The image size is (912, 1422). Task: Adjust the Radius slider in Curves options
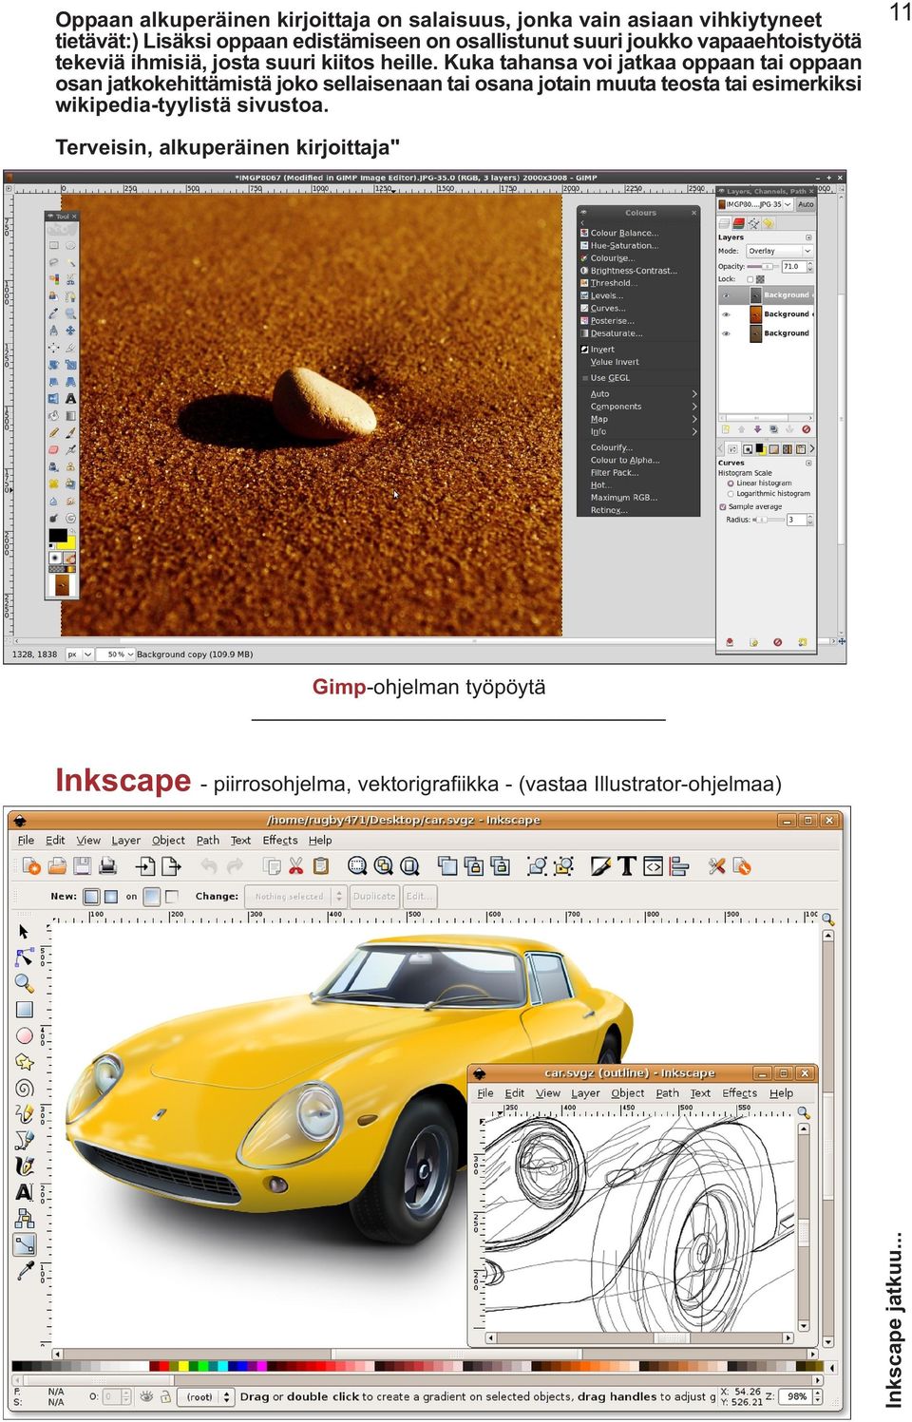[768, 520]
